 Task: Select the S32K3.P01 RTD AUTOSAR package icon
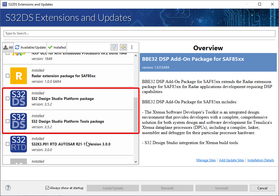[x=18, y=144]
